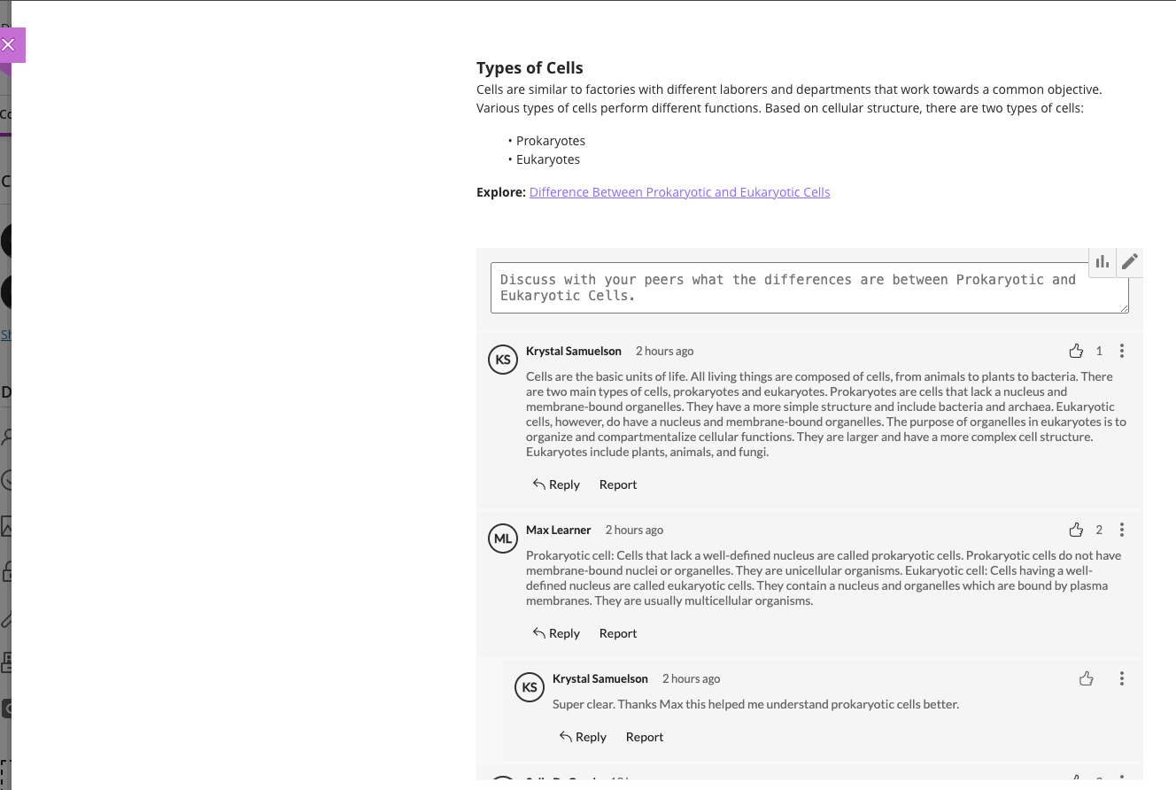Reply to Krystal Samuelson's first comment
The height and width of the screenshot is (790, 1176).
[x=556, y=484]
